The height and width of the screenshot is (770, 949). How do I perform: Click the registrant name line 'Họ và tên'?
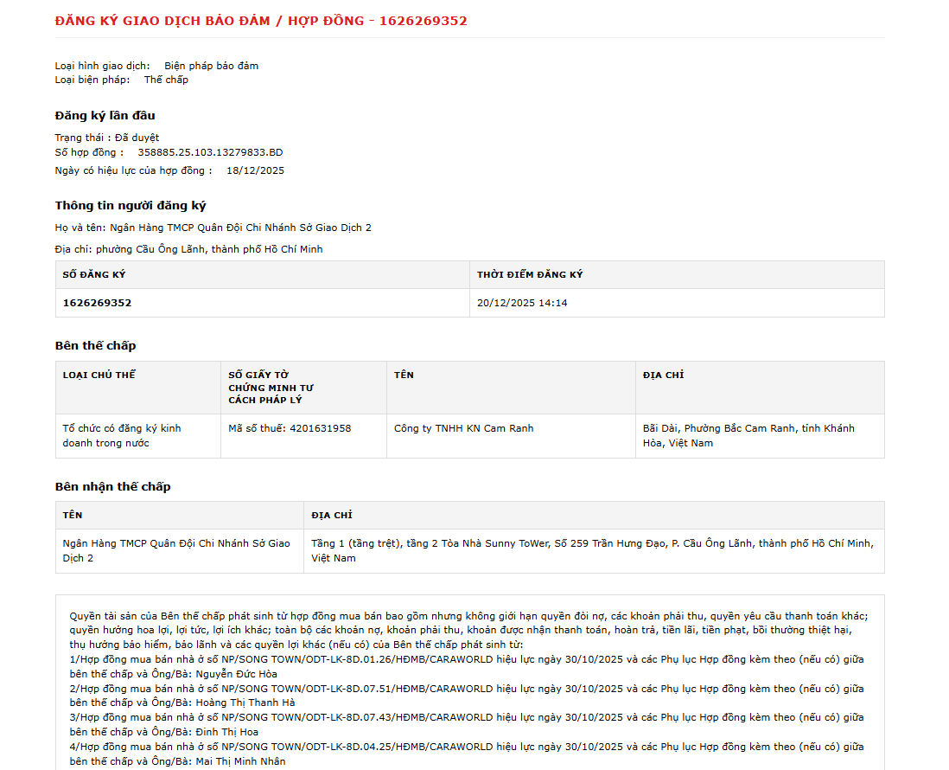click(213, 228)
